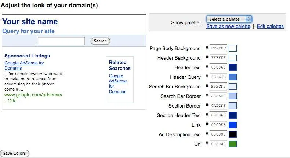Open Google AdSense for Domains sponsored link

24,66
